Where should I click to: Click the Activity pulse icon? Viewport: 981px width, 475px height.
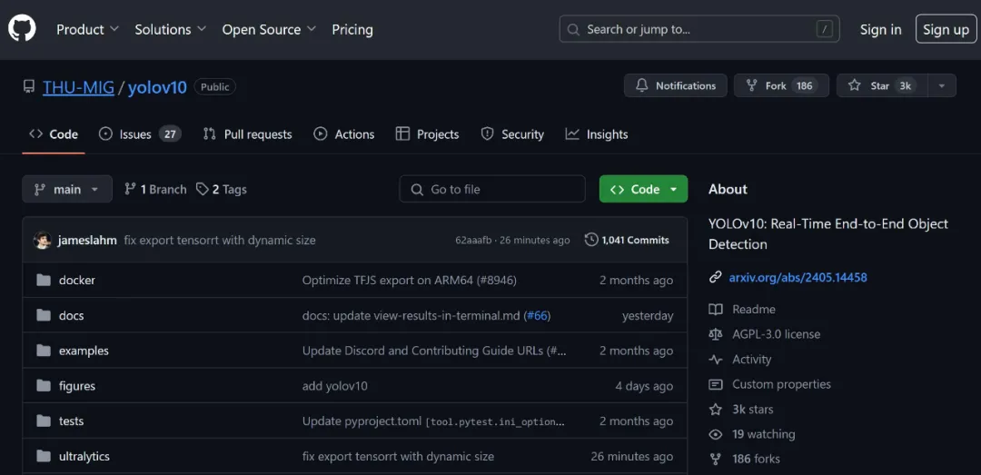click(x=716, y=360)
